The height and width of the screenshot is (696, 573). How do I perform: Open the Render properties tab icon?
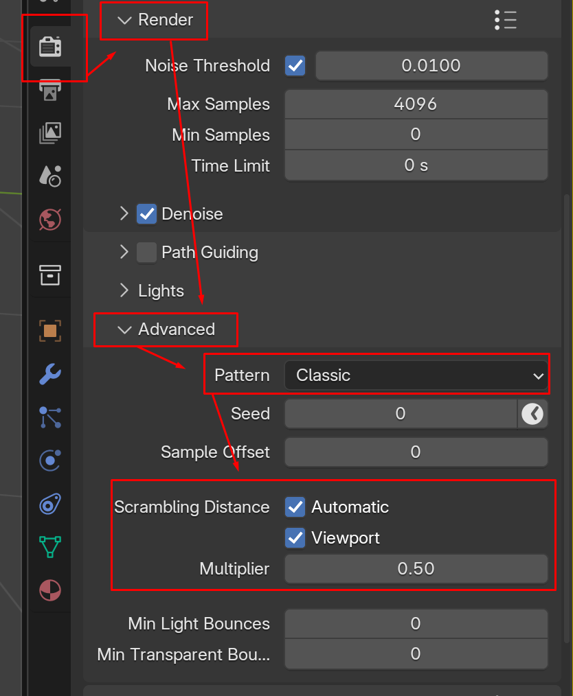(x=50, y=47)
